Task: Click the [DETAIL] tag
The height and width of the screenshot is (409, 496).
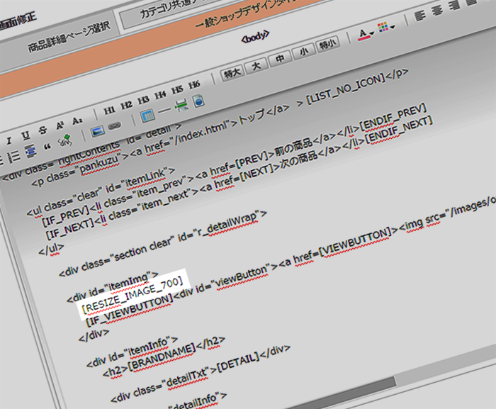Action: 239,362
